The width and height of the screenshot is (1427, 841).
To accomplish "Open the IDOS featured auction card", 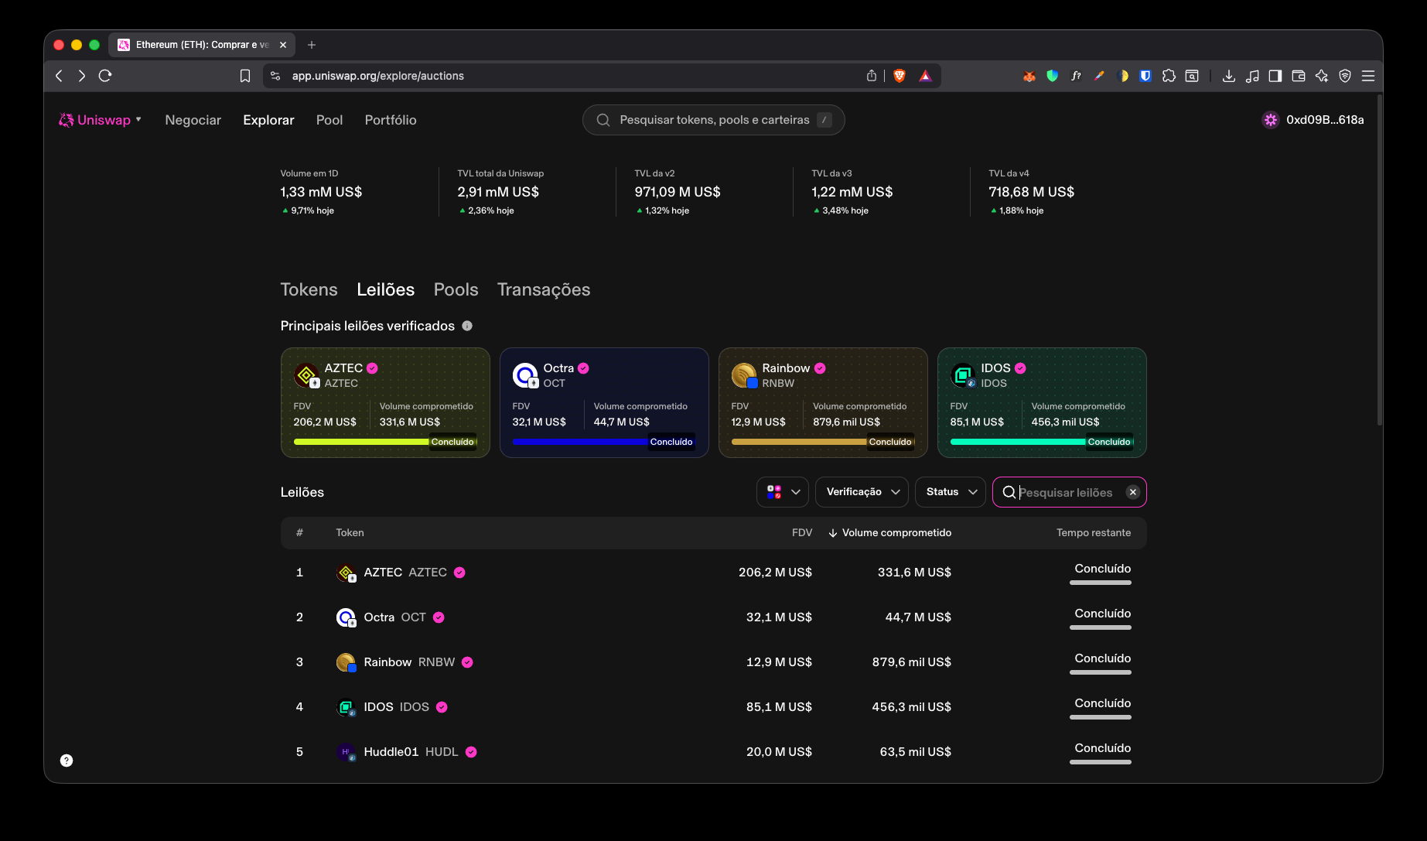I will click(x=1042, y=402).
